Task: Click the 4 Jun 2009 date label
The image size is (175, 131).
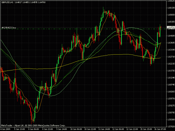Action: [x=5, y=129]
